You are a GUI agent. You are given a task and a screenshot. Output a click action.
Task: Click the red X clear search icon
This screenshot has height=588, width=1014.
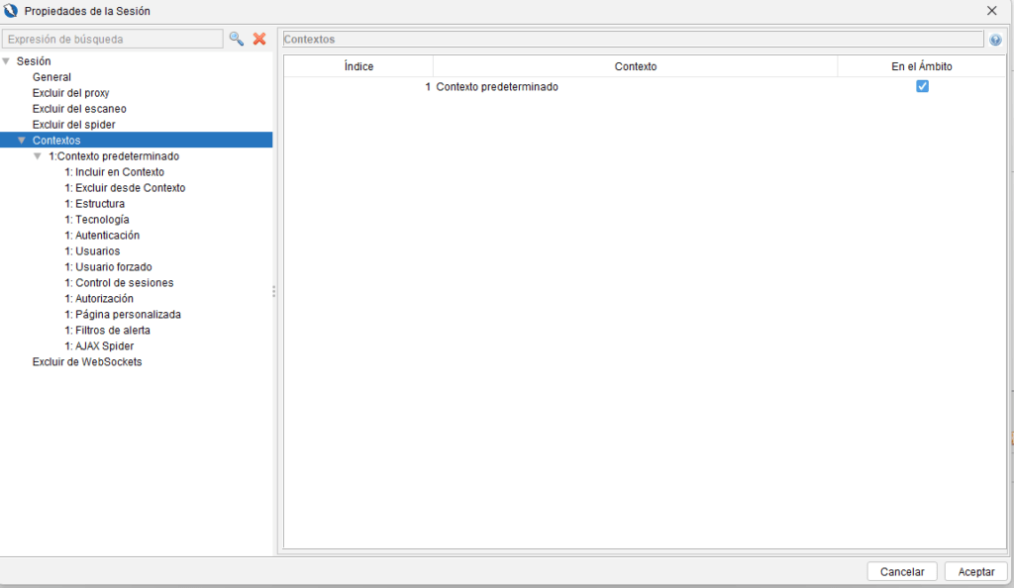pos(259,39)
